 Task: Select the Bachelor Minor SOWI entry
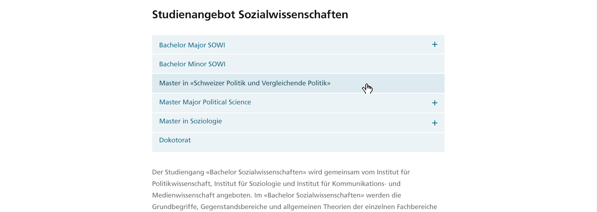click(x=298, y=64)
